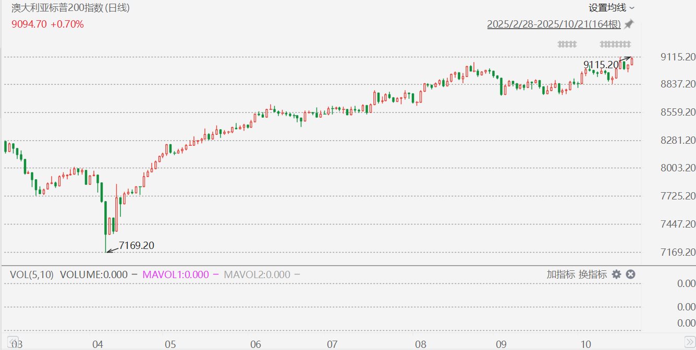Click the 澳大利亚标普200指数 chart title

point(70,8)
